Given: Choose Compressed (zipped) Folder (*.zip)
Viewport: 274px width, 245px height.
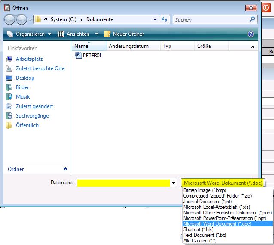Looking at the screenshot, I should [227, 196].
